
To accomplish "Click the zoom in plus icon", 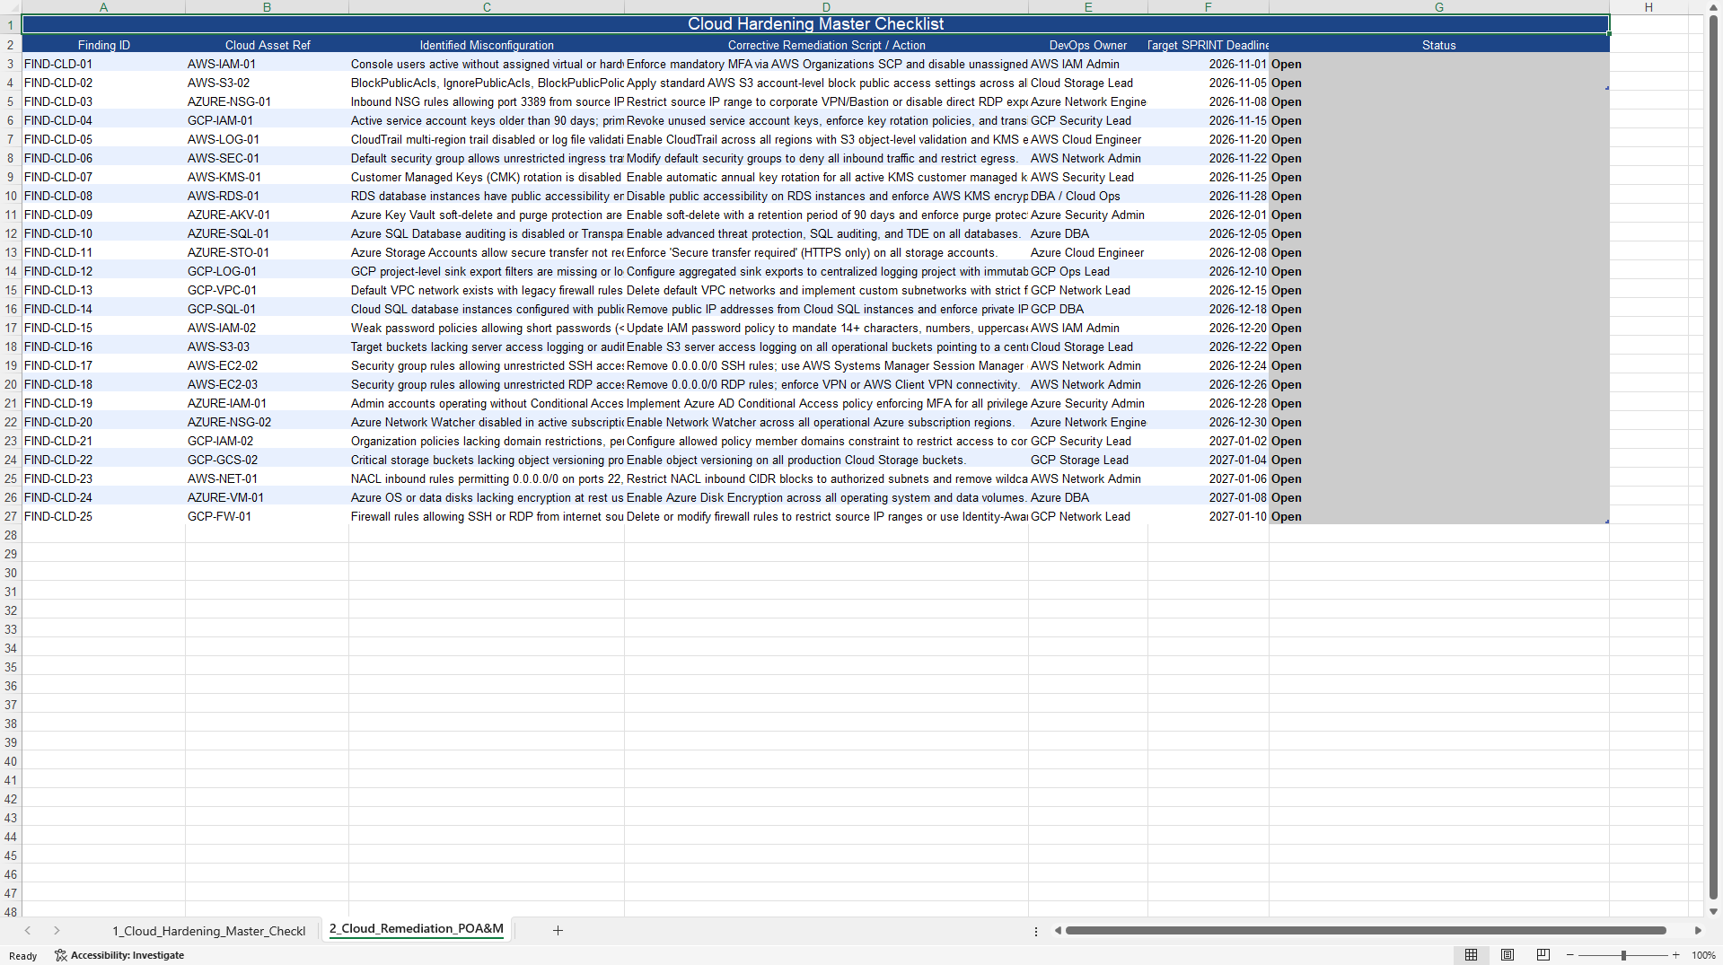I will 1676,955.
